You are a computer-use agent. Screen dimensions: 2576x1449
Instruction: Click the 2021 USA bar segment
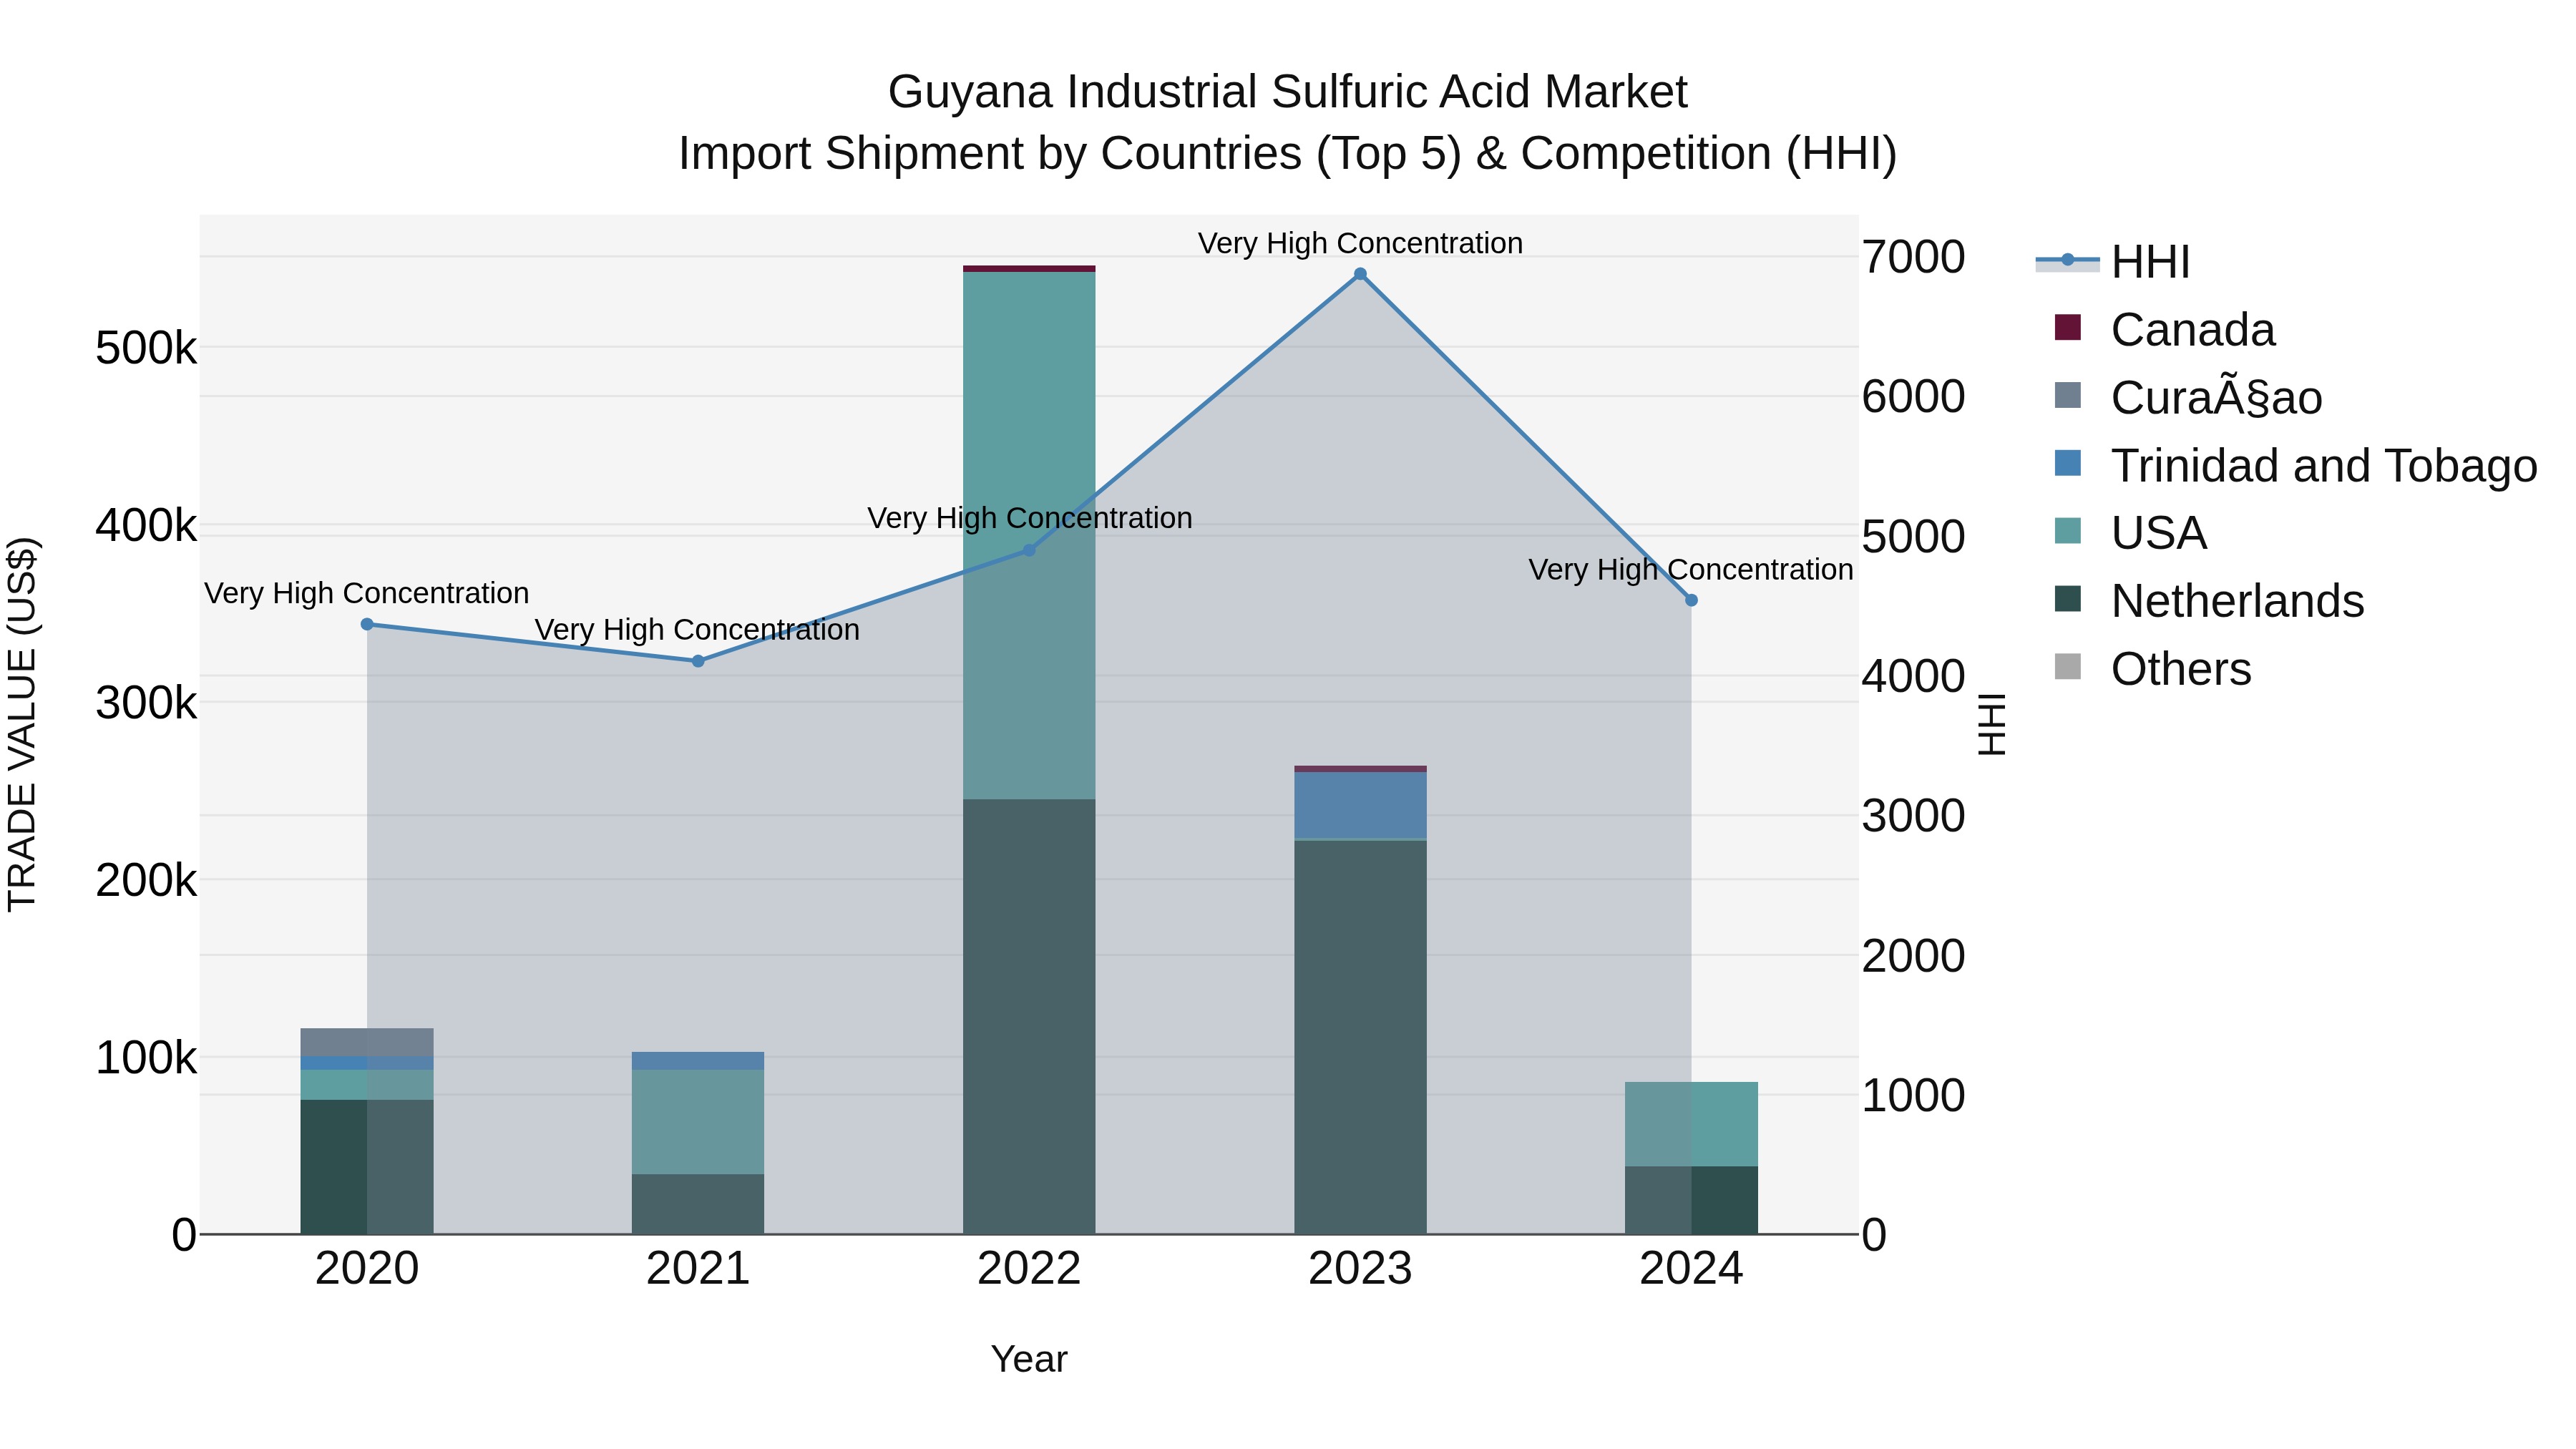pyautogui.click(x=698, y=1122)
